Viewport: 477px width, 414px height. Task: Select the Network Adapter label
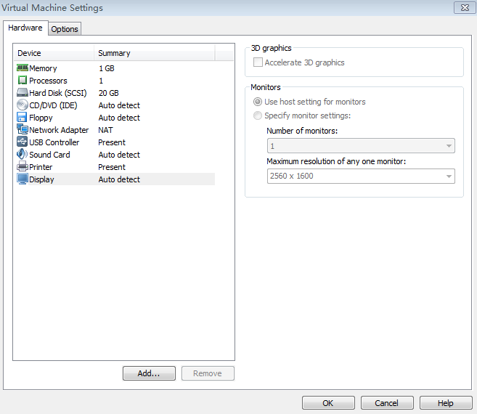pos(59,130)
